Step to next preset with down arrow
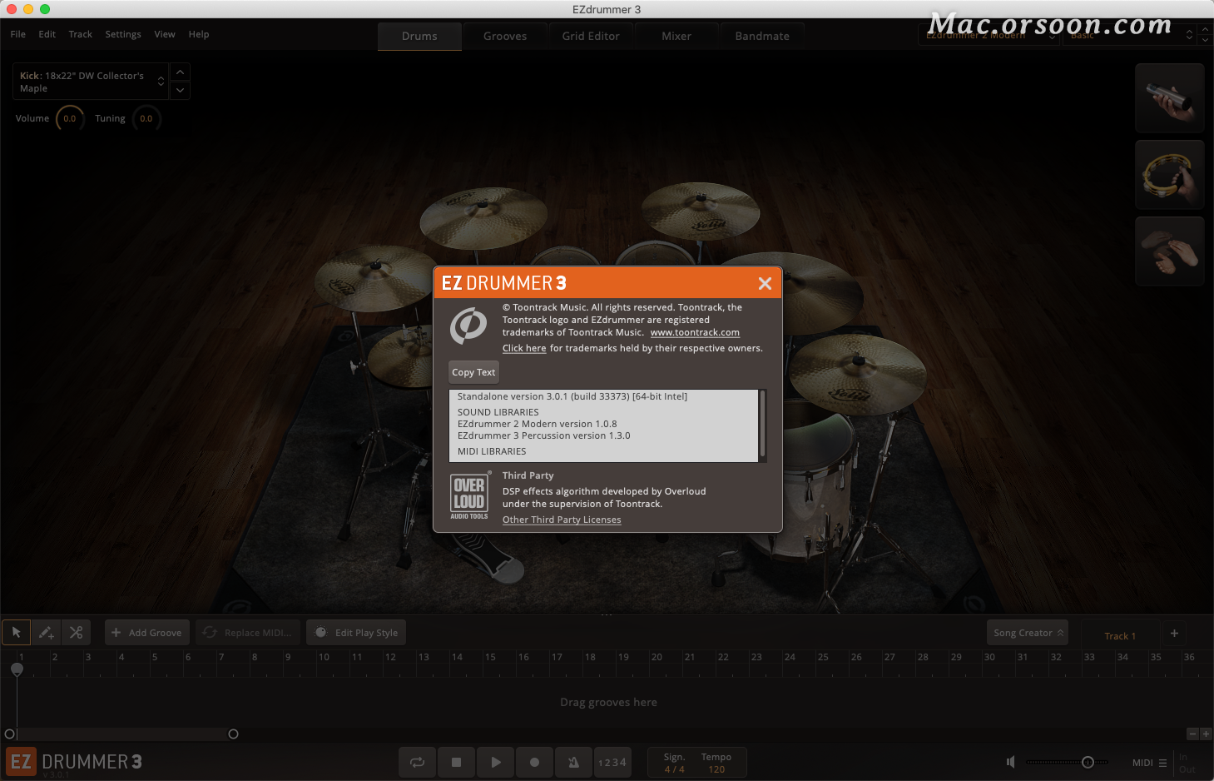The width and height of the screenshot is (1214, 781). [x=1205, y=40]
